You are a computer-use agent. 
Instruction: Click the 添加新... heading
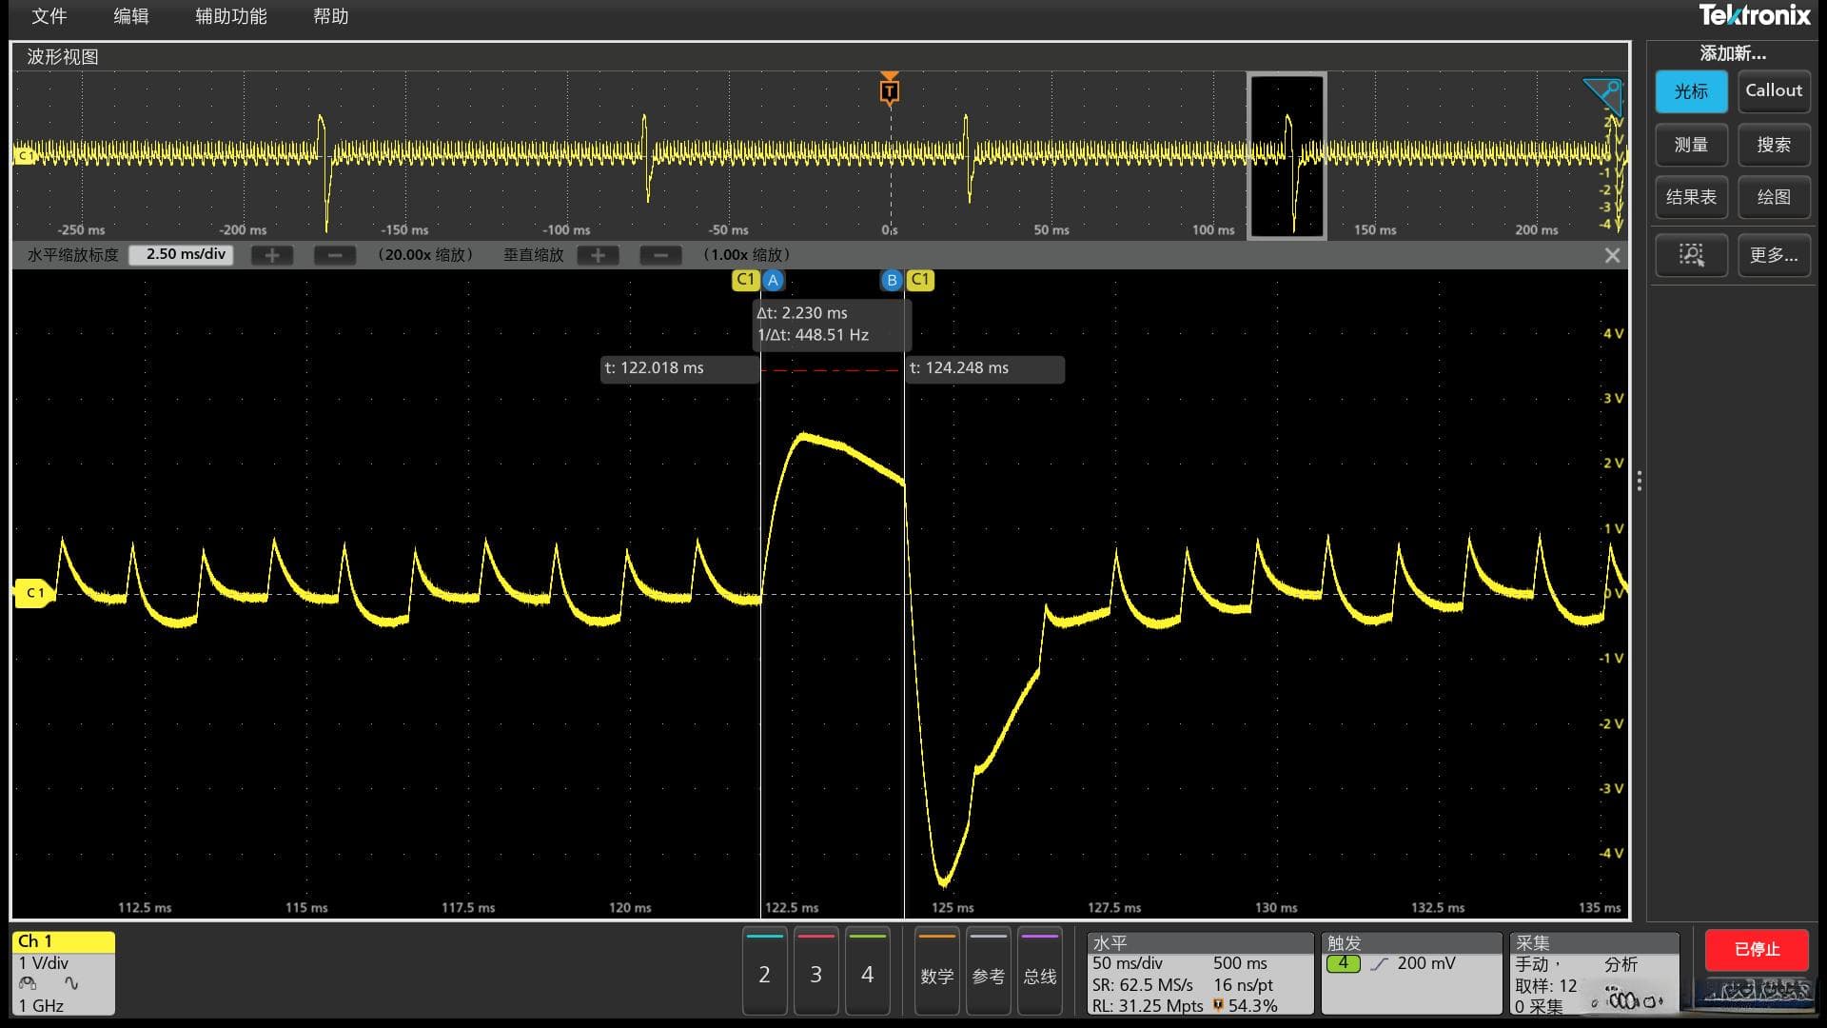pos(1732,54)
